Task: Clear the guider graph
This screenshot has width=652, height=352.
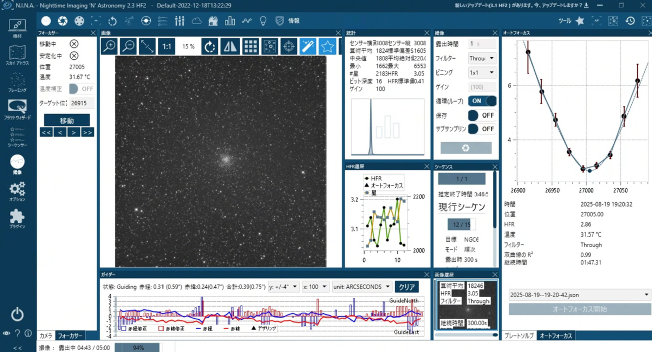Action: tap(406, 287)
